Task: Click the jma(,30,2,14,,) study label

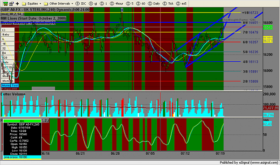Action: (13, 14)
